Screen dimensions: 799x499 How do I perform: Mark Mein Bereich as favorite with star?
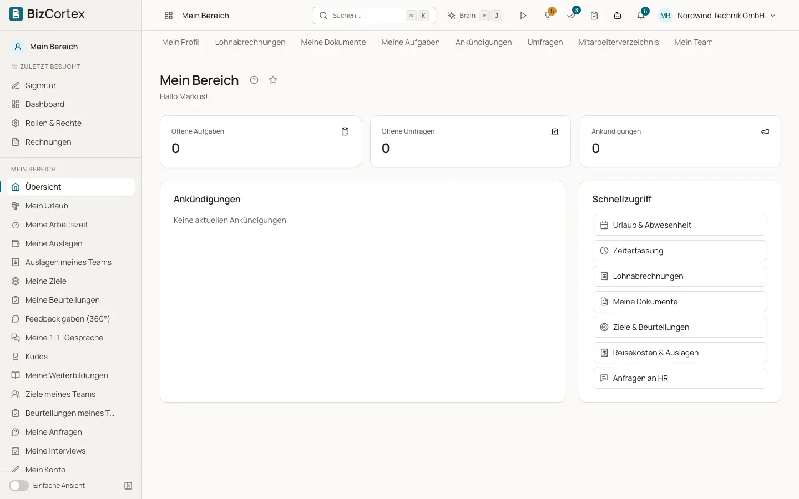click(273, 80)
